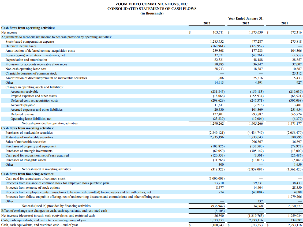Click 'Amortization of deferred contract acquisition costs' label

[40, 51]
